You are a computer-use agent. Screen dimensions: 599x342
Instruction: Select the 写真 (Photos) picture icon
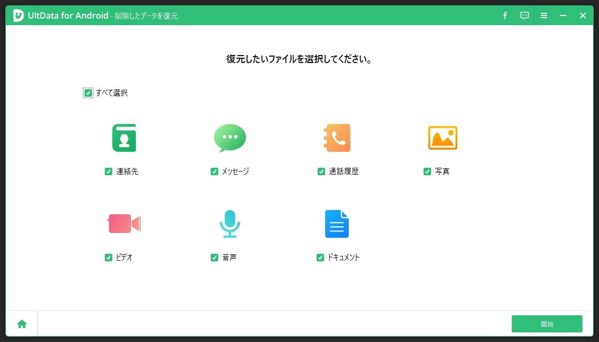point(443,137)
